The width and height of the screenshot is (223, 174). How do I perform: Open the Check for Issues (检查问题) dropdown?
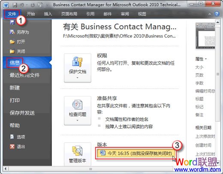[x=78, y=111]
